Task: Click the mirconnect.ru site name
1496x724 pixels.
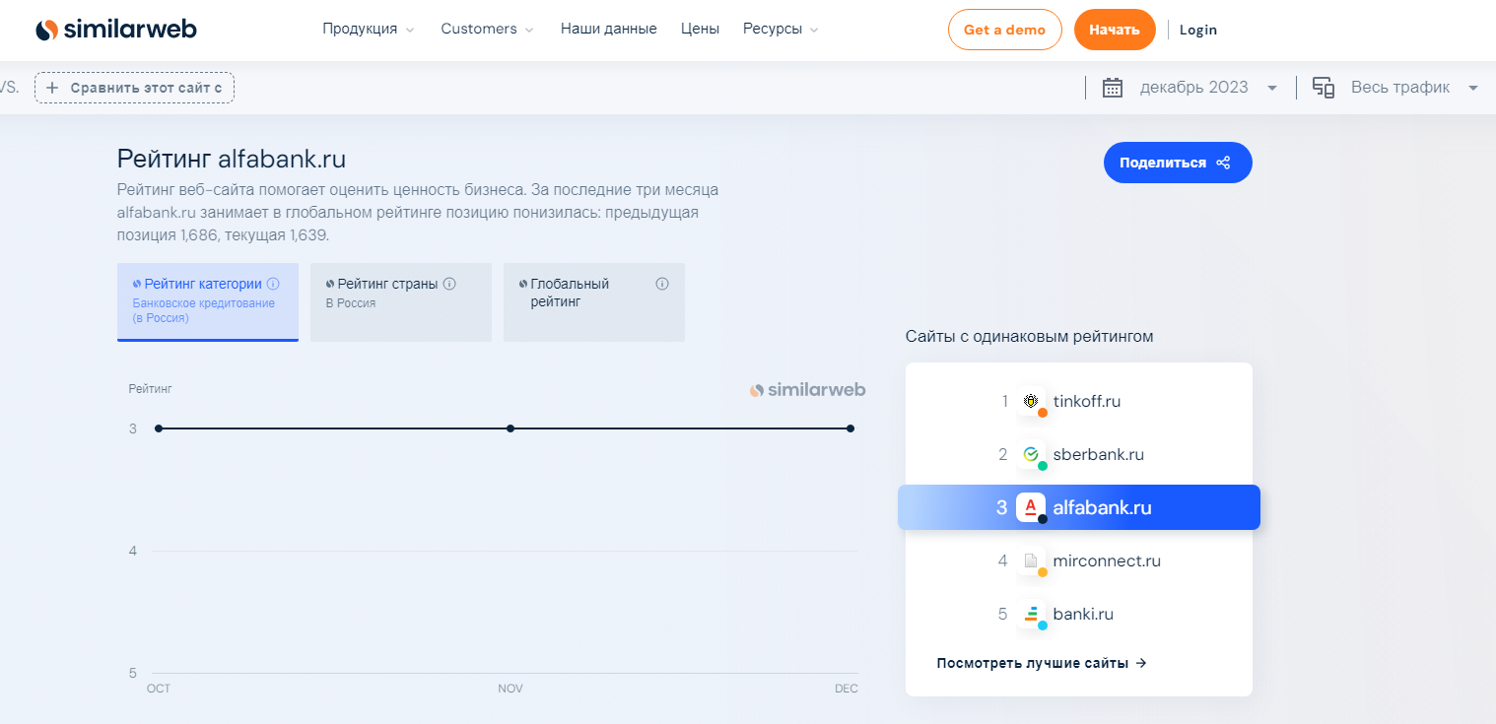Action: point(1107,561)
